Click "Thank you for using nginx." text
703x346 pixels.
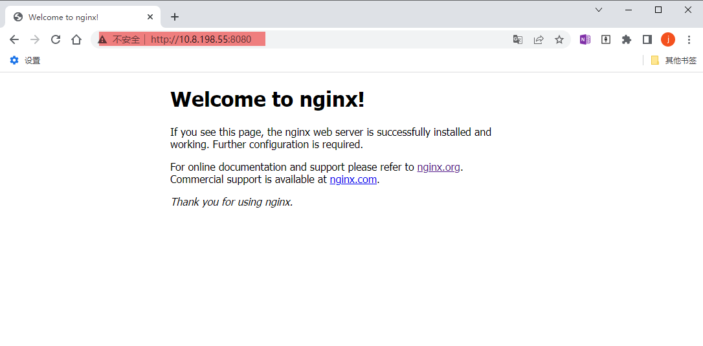point(232,202)
